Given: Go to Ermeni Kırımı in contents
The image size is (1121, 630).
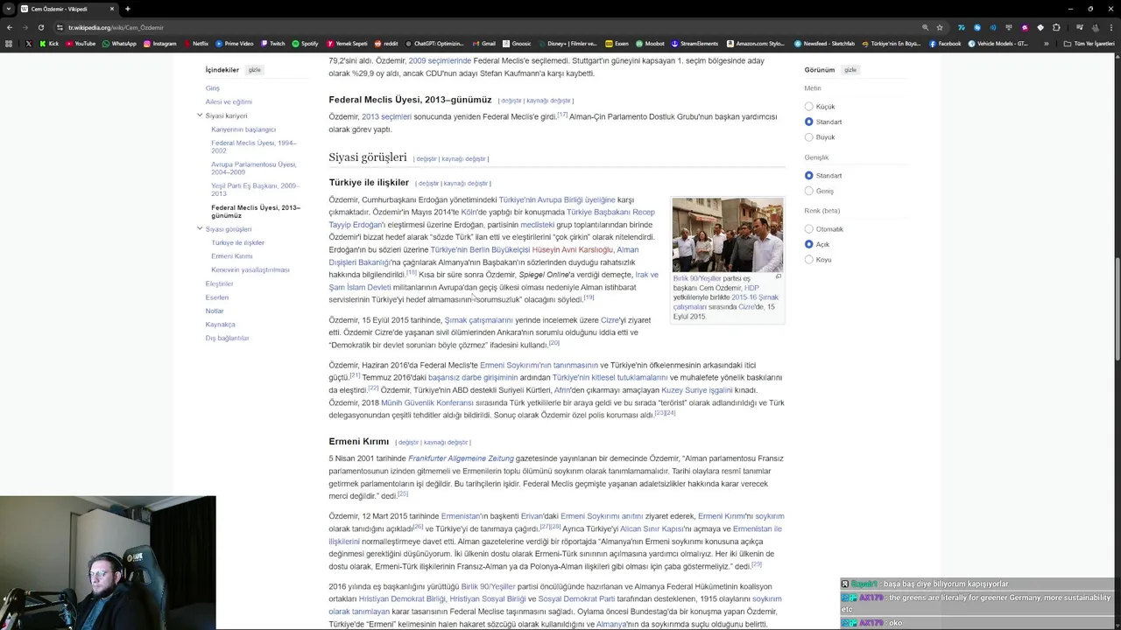Looking at the screenshot, I should pyautogui.click(x=231, y=256).
